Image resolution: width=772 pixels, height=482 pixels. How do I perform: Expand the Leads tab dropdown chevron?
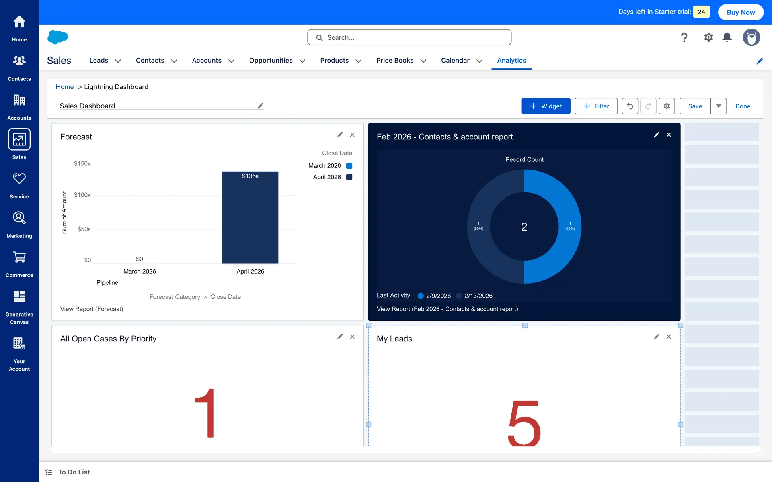point(118,61)
